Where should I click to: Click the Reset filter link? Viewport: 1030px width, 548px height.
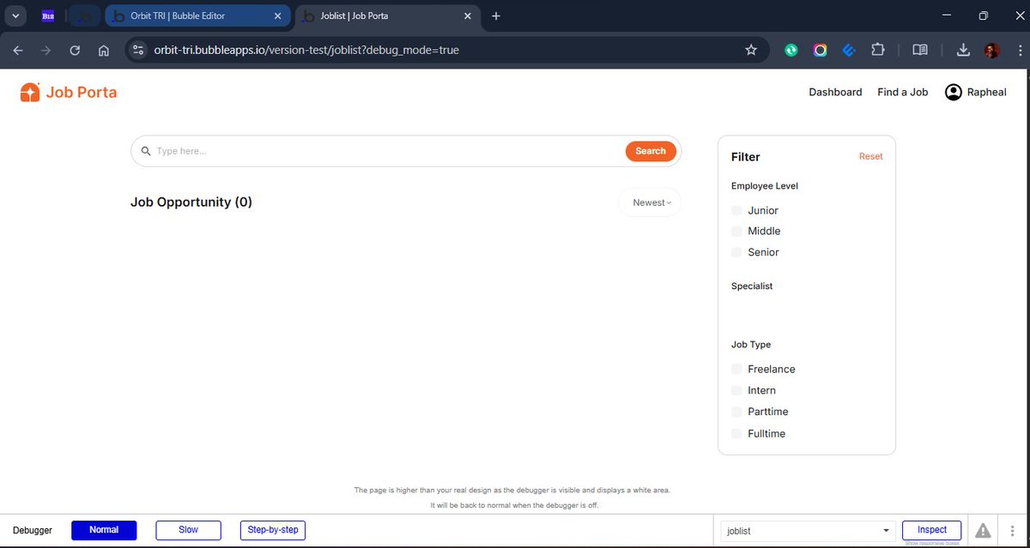coord(870,156)
